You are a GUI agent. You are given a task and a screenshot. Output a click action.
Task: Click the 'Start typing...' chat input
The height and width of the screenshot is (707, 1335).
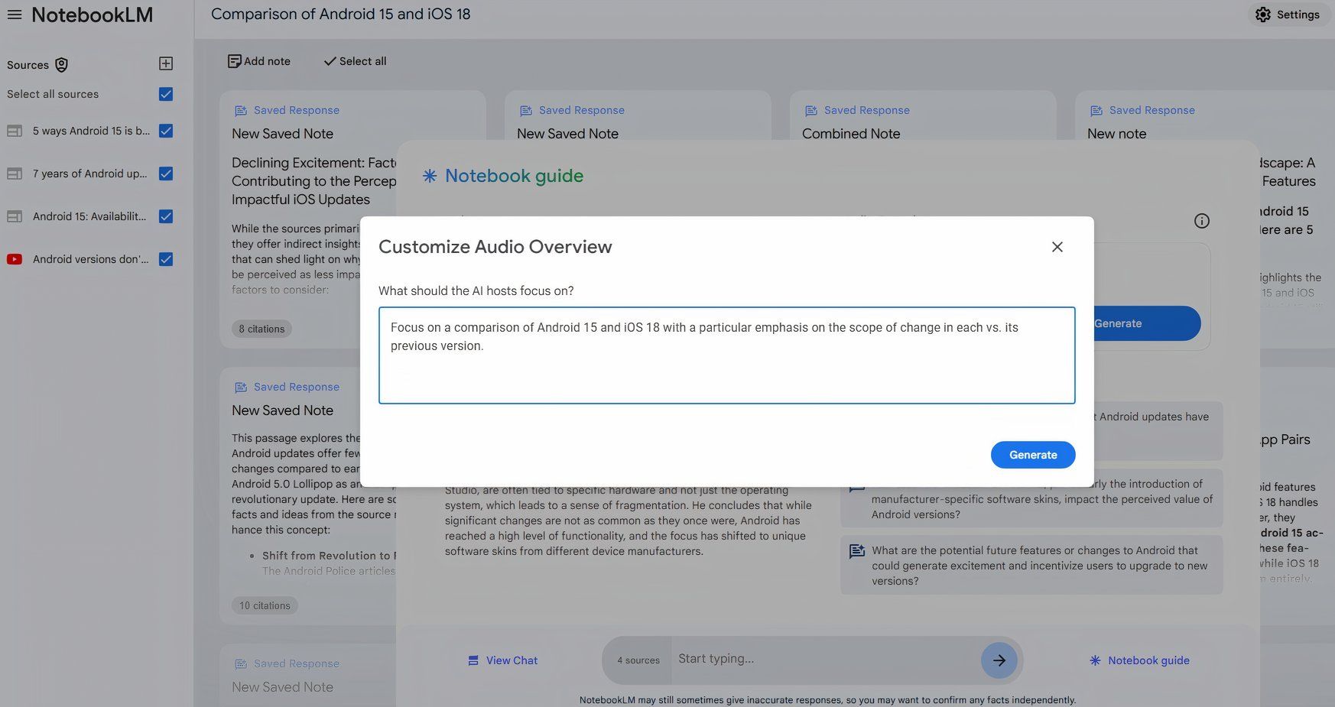[x=826, y=659]
